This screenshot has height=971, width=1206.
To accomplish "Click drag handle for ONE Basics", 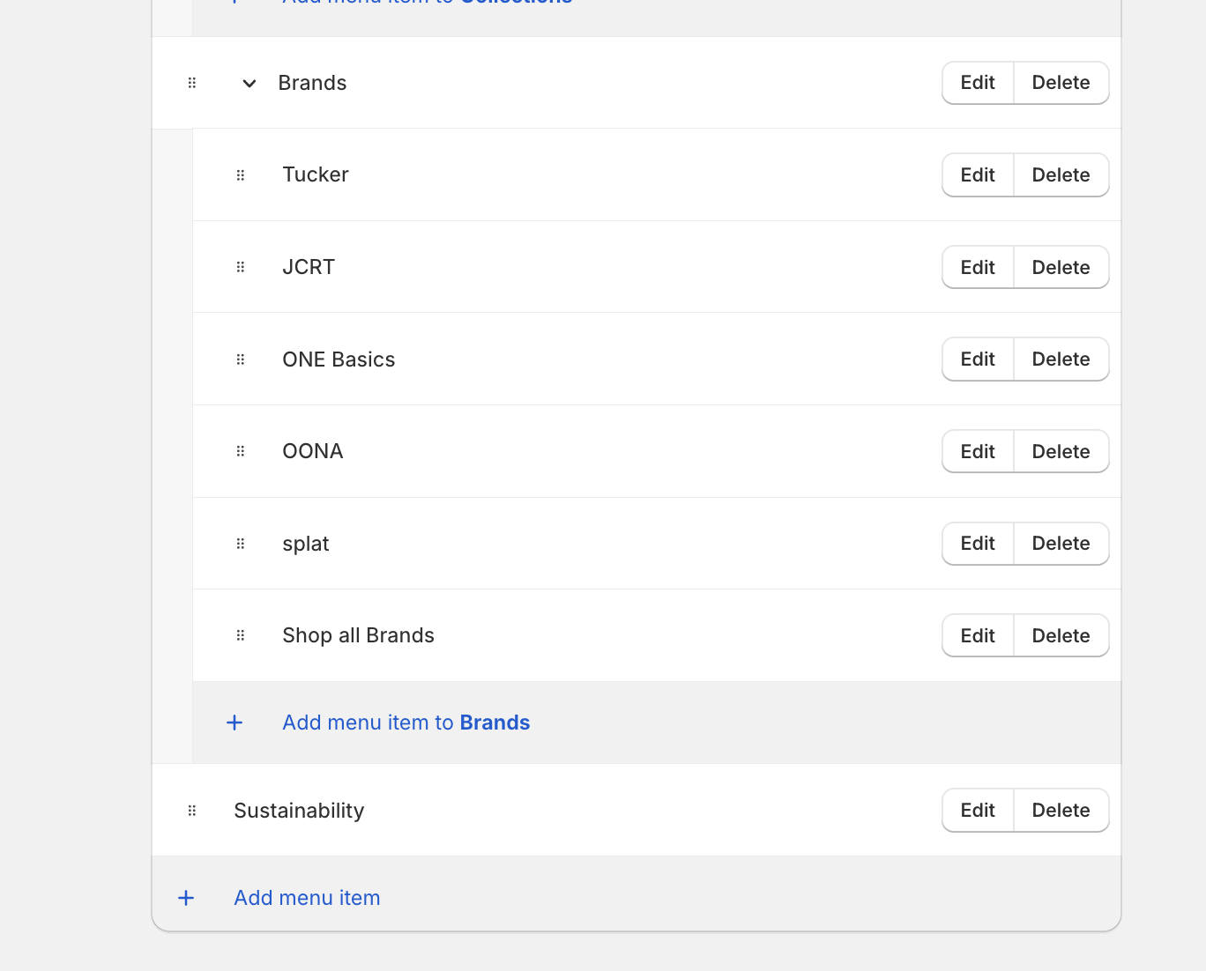I will coord(241,359).
